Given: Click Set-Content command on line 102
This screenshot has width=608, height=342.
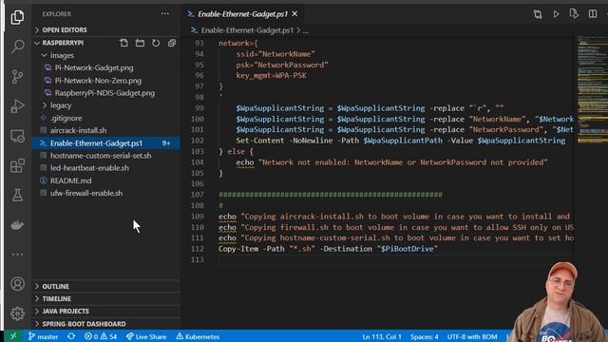Looking at the screenshot, I should (x=259, y=141).
